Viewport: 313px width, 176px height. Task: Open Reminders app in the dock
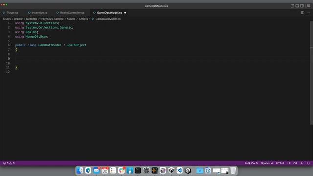pos(113,171)
